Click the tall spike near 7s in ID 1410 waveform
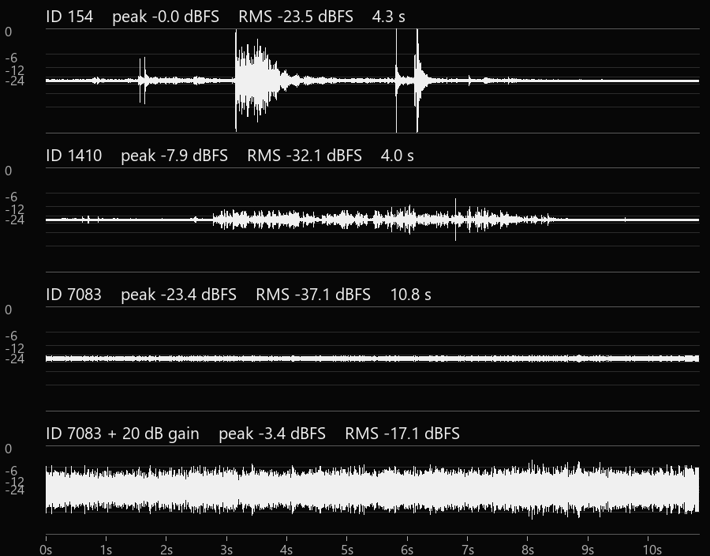This screenshot has height=556, width=710. [x=455, y=220]
